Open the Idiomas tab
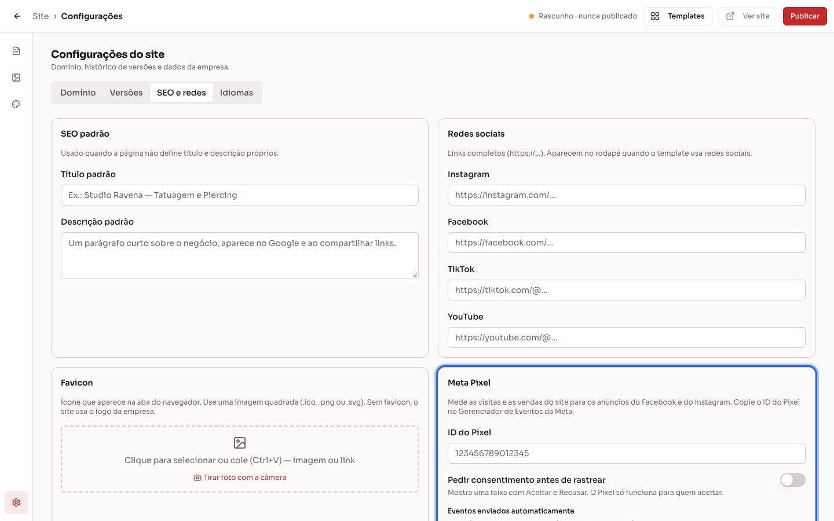The image size is (834, 521). point(236,93)
